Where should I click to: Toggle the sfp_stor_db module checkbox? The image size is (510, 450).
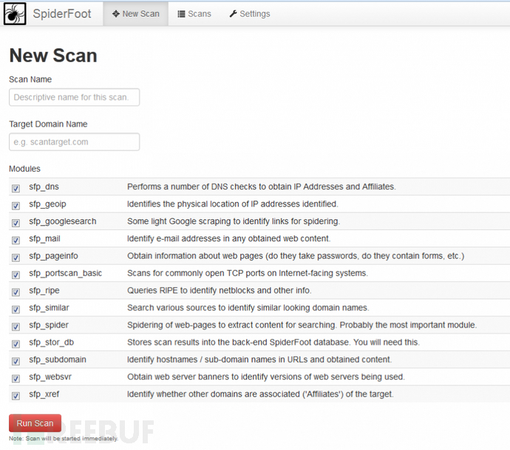(16, 344)
